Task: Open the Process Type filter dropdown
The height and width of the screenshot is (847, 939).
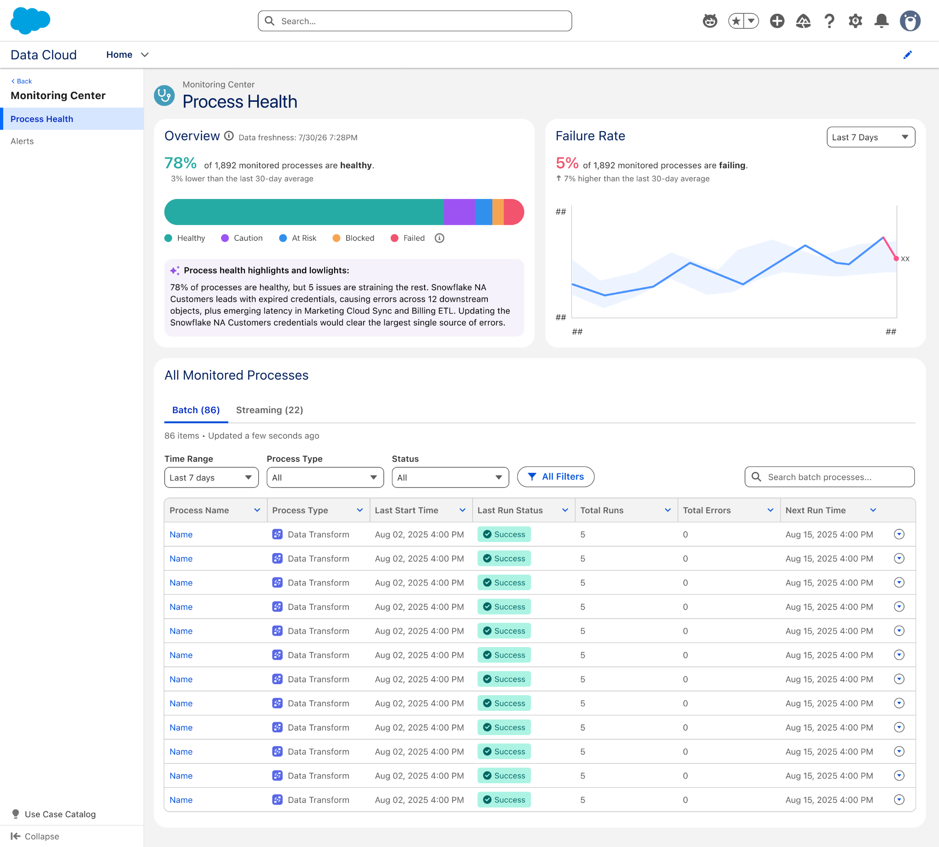Action: pyautogui.click(x=325, y=477)
